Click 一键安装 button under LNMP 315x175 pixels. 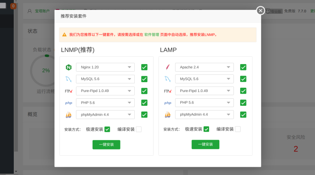point(106,144)
